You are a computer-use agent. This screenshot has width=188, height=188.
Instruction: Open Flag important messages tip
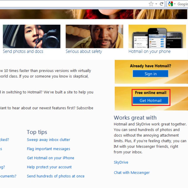(49, 149)
